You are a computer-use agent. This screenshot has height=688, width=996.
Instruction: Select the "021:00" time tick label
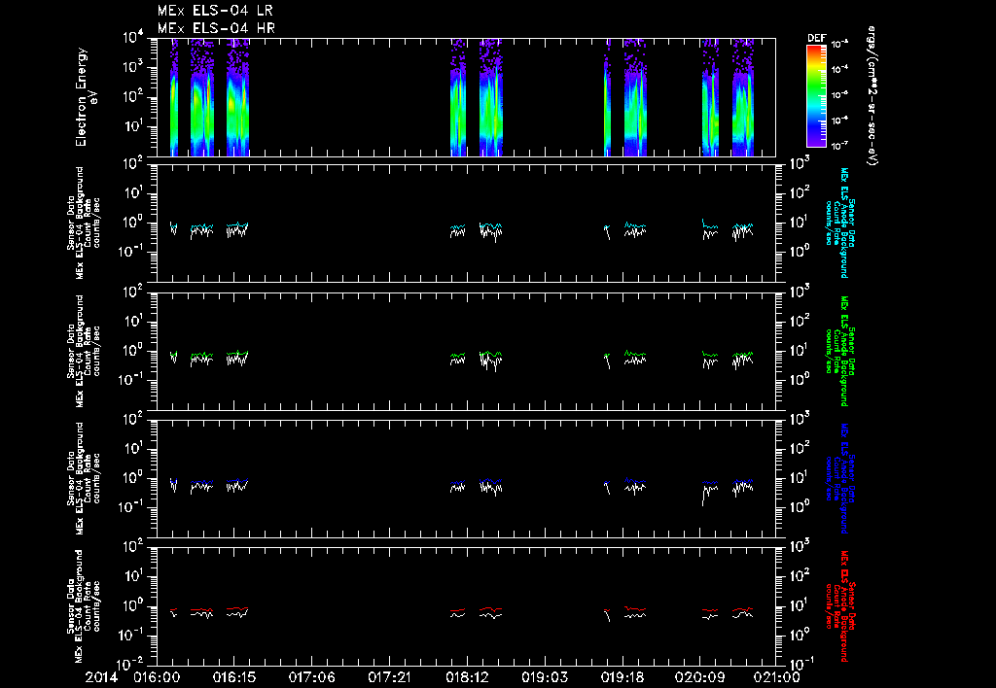[x=777, y=677]
